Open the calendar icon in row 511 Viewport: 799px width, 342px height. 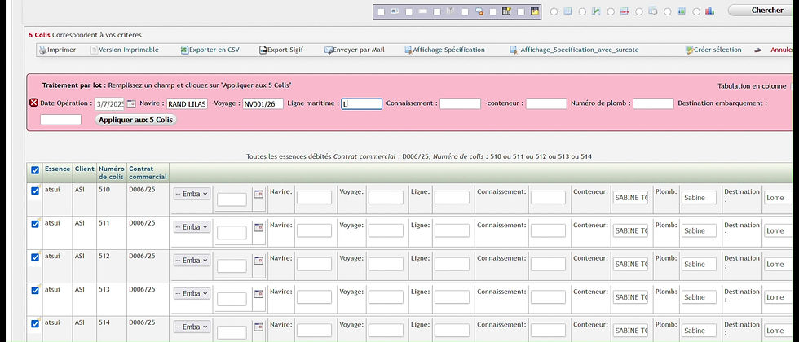[259, 227]
